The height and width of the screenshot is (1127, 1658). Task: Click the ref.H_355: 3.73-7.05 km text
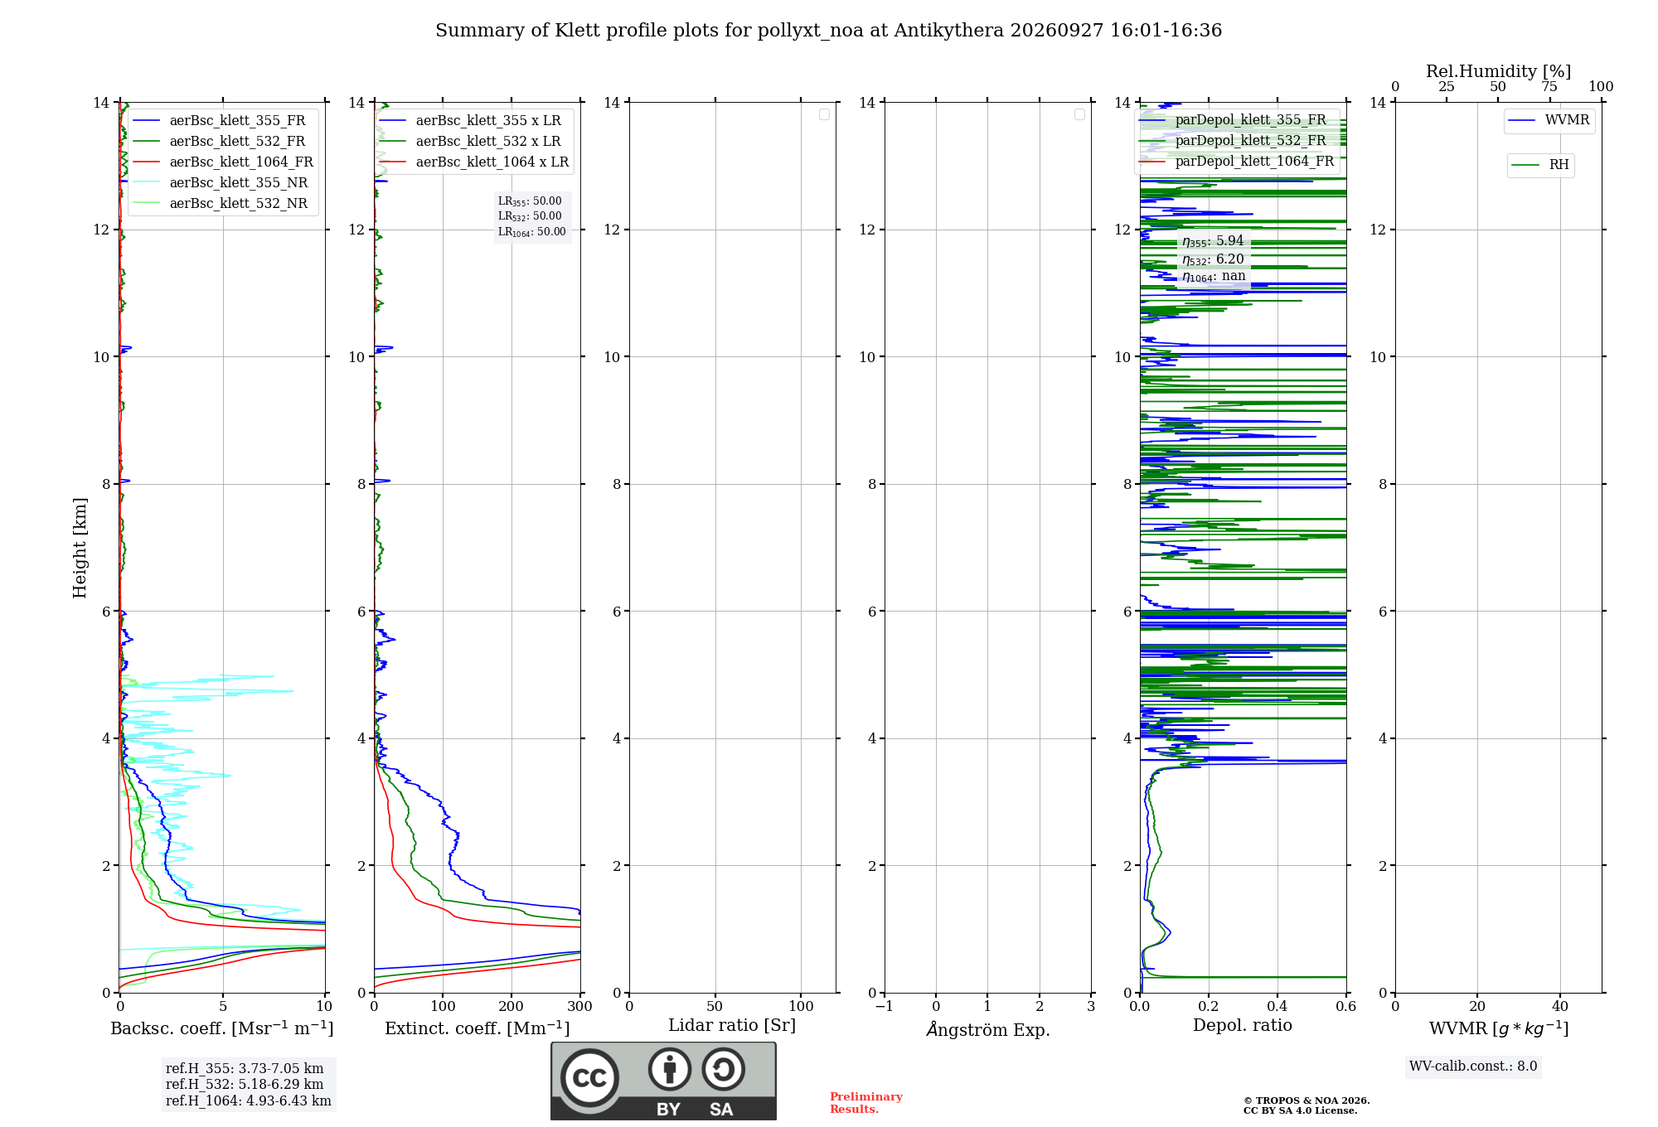[x=245, y=1069]
